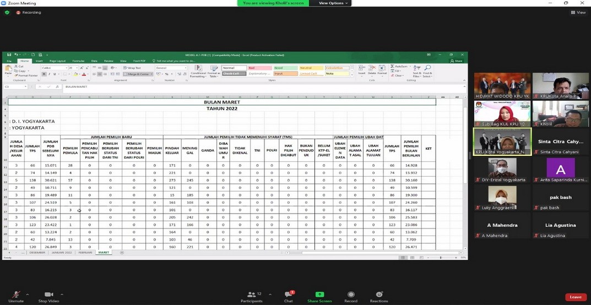Click the Wrap Text button
591x305 pixels.
pos(134,68)
